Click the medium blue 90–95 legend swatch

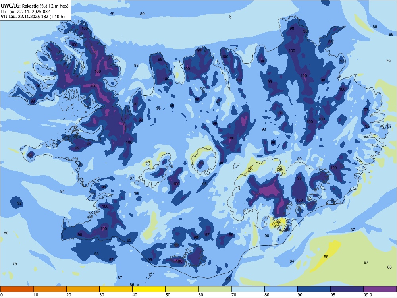pos(314,289)
